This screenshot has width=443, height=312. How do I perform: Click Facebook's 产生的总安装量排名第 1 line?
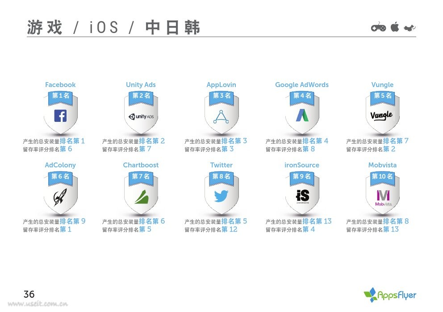[x=54, y=141]
